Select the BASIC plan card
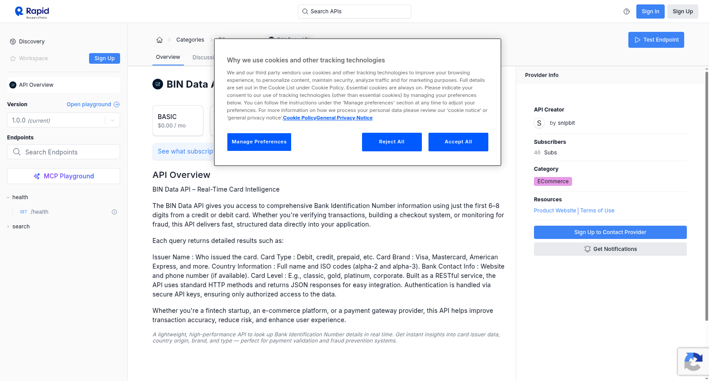Viewport: 709px width, 381px height. coord(178,121)
